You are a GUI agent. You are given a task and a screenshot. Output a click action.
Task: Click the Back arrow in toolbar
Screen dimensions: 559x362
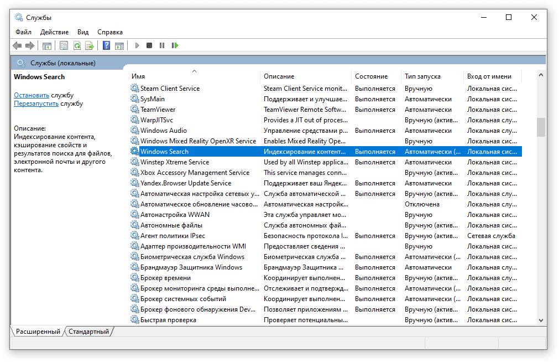(x=17, y=45)
